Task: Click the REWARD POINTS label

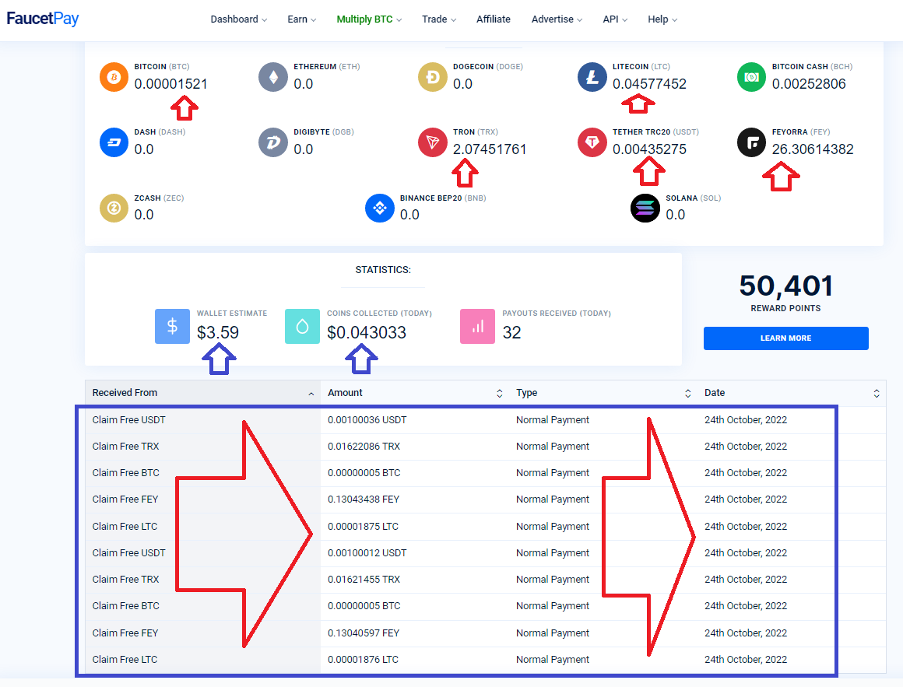Action: 786,308
